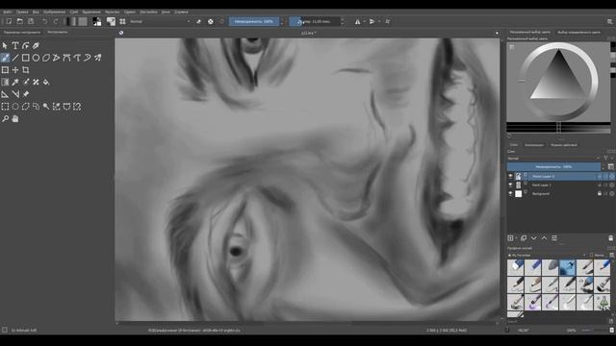Select the Edit Shapes tool
This screenshot has width=616, height=346.
(26, 45)
